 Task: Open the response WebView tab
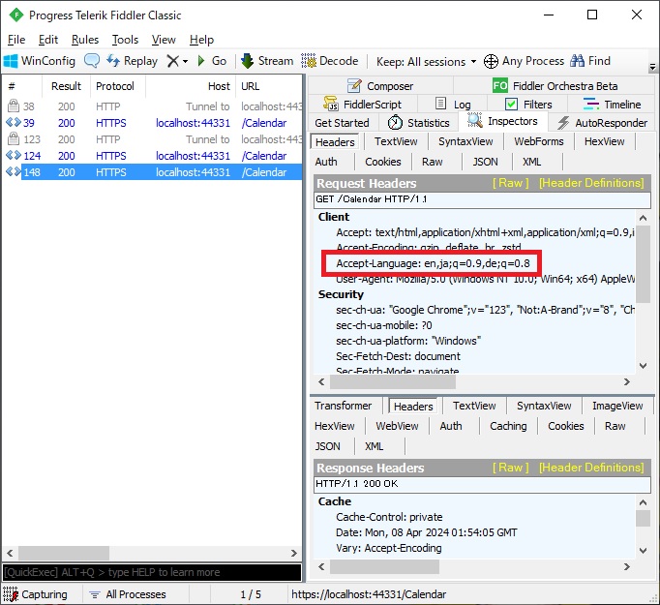[x=397, y=426]
